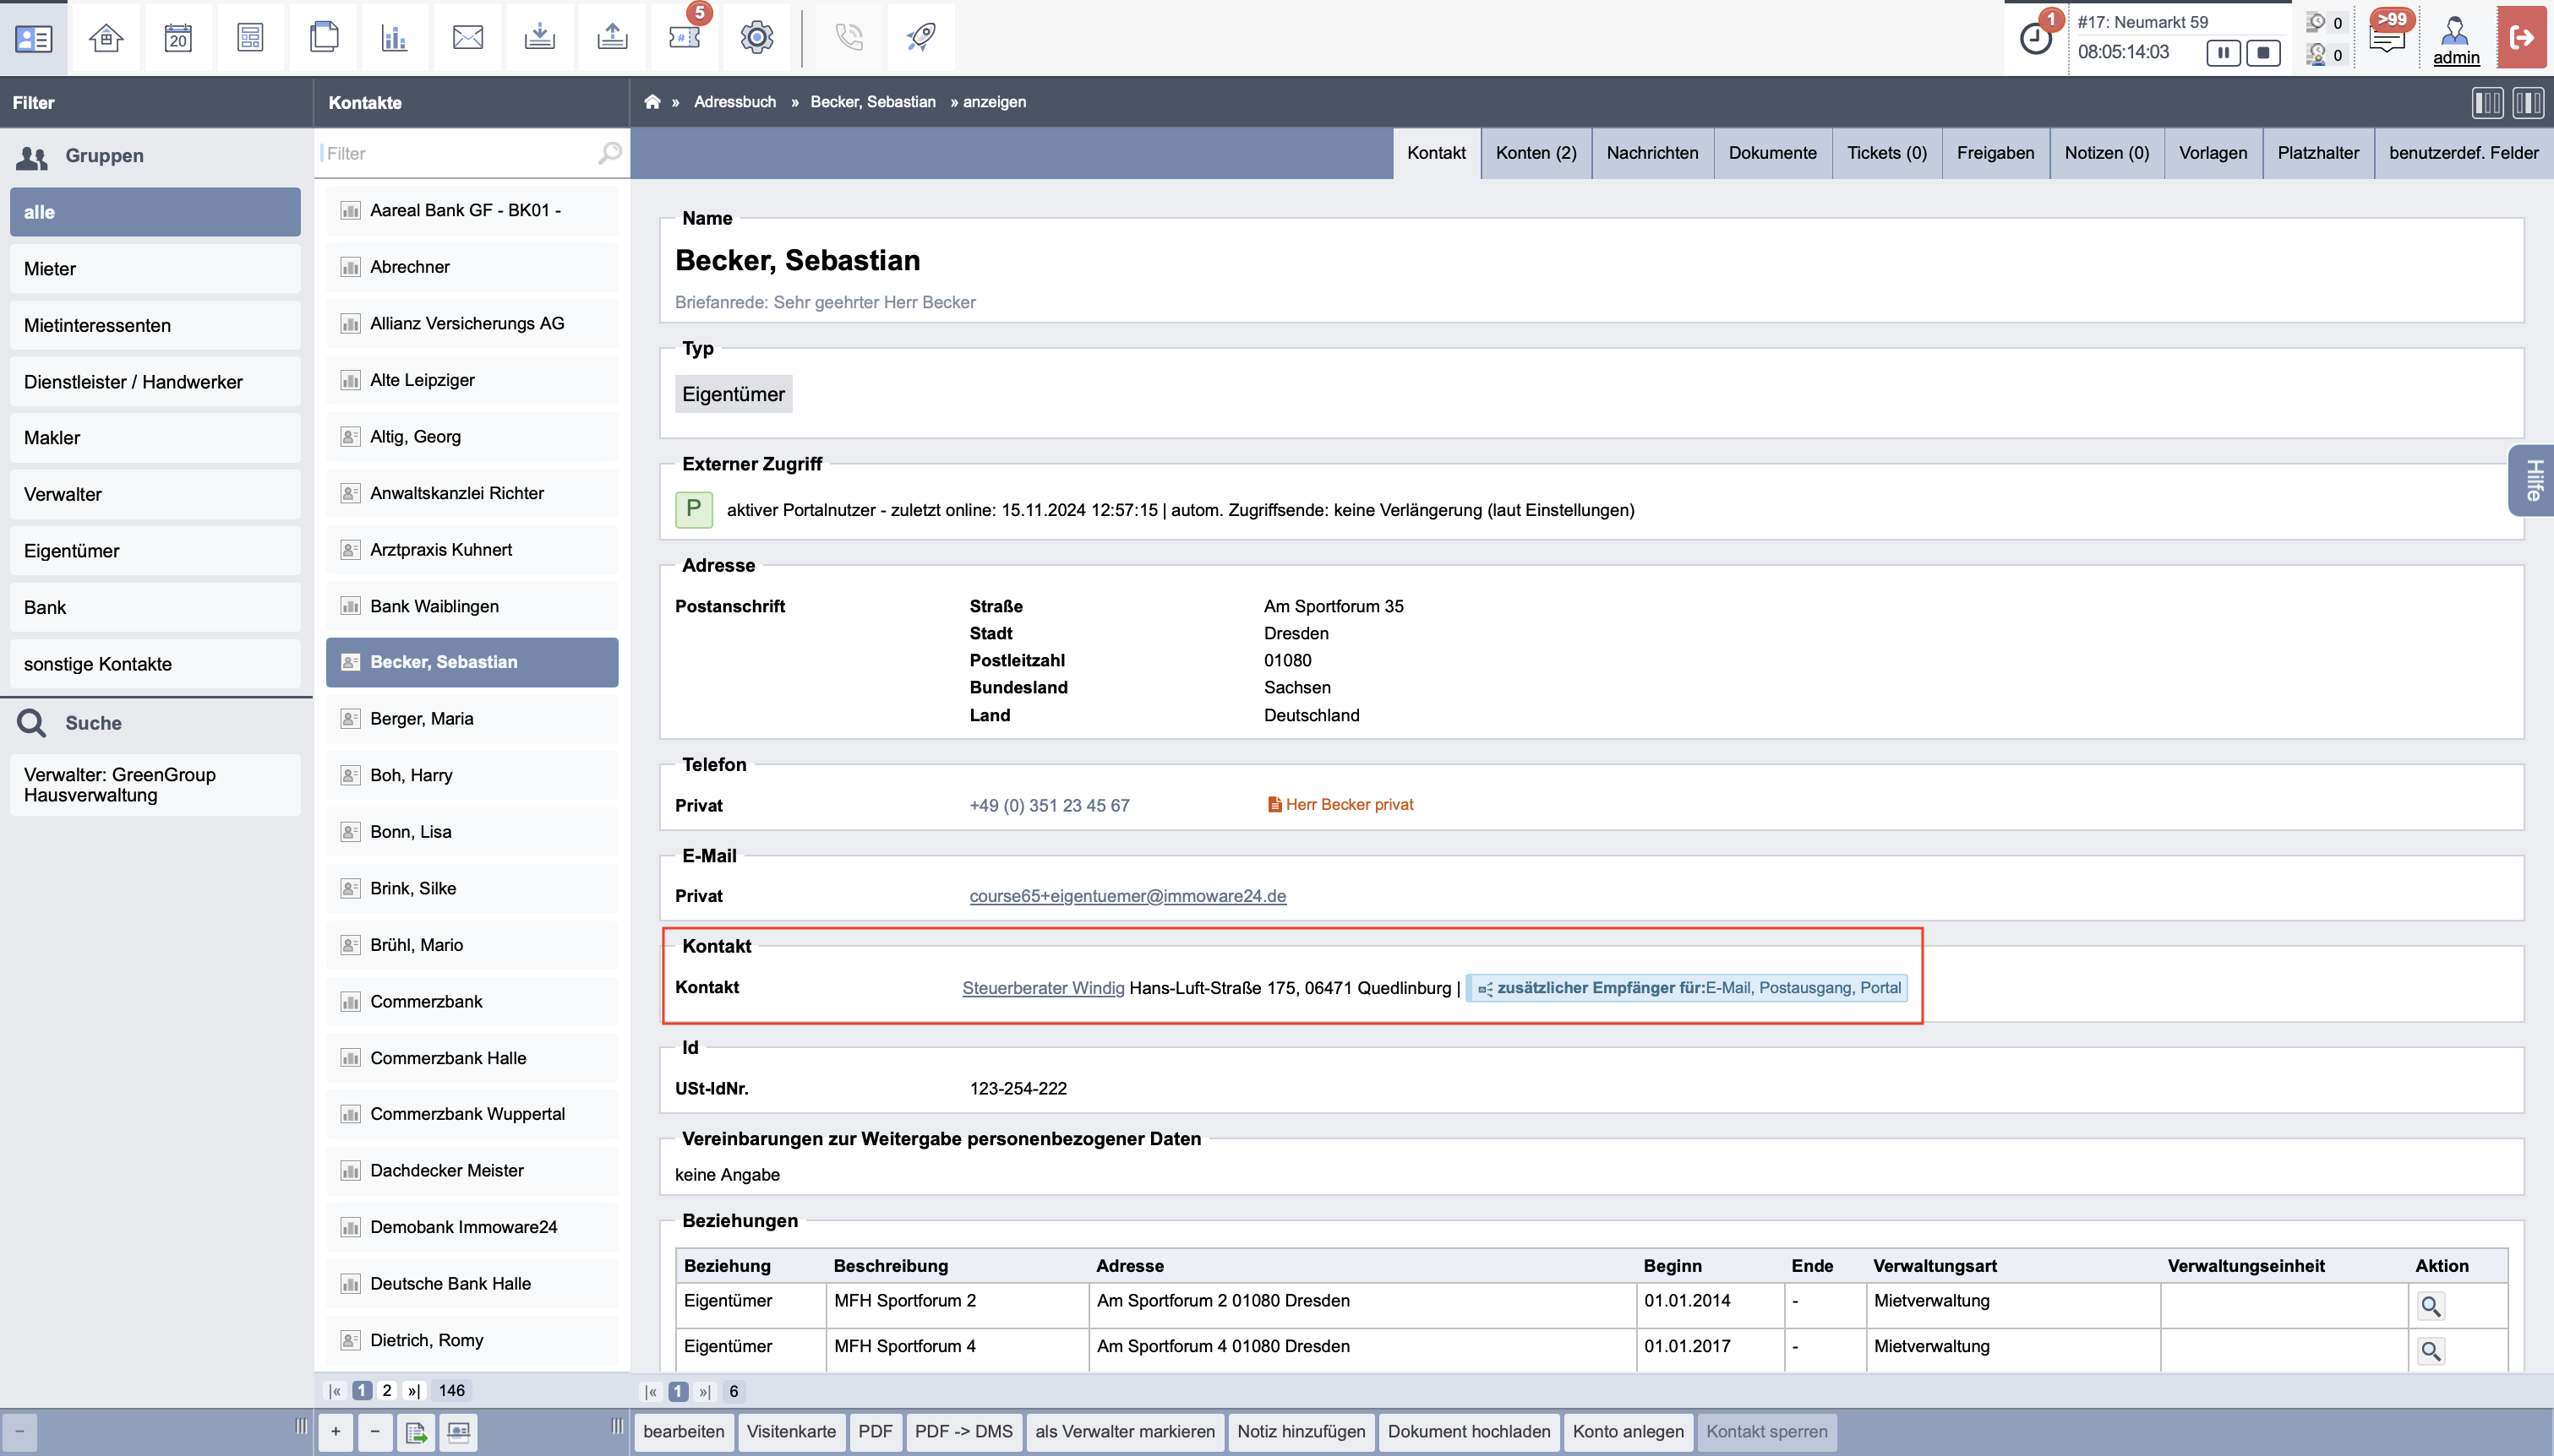Image resolution: width=2554 pixels, height=1456 pixels.
Task: Switch to the Konten (2) tab
Action: (x=1536, y=153)
